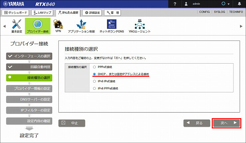Click the RTX840 model name
This screenshot has width=246, height=143.
pyautogui.click(x=45, y=4)
